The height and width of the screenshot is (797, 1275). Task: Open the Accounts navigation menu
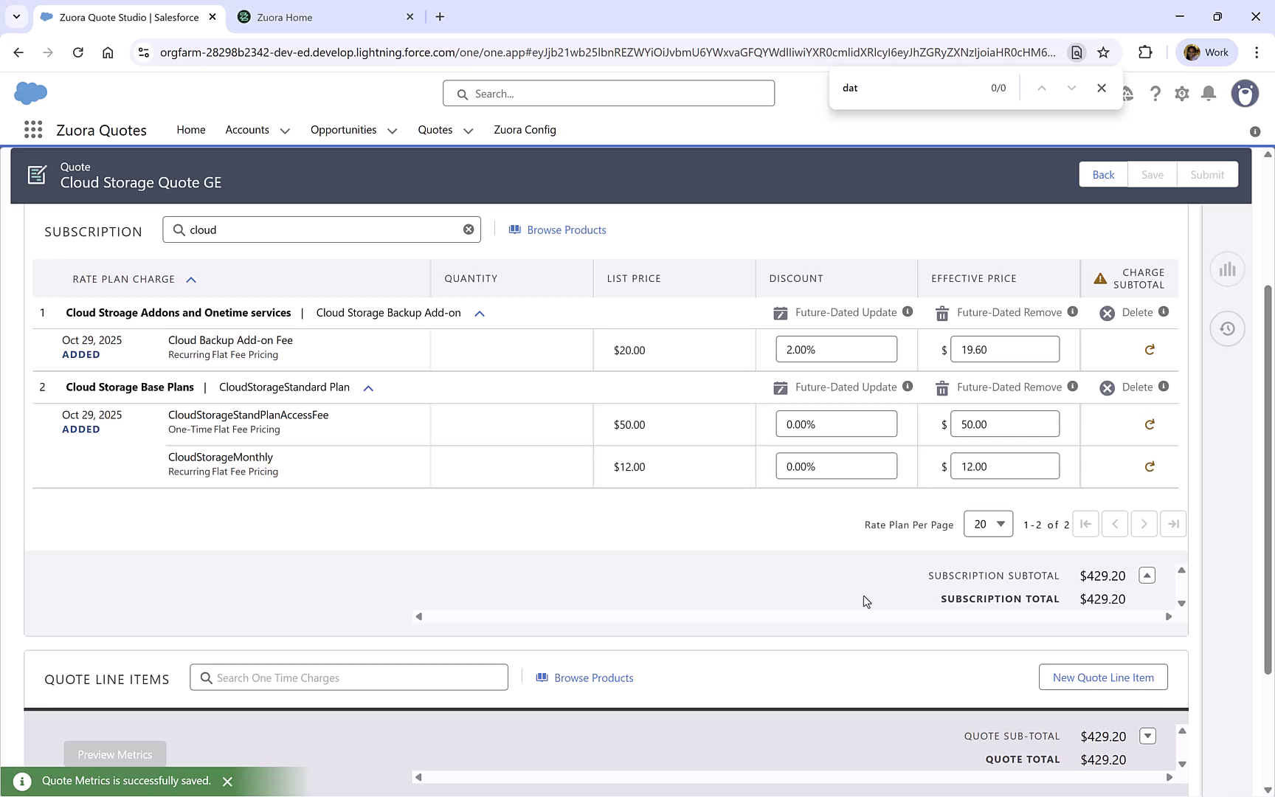(x=257, y=130)
